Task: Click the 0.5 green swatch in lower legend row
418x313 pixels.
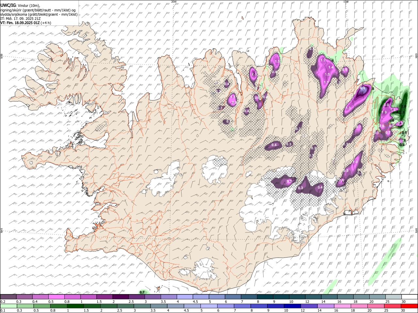Action: (x=42, y=306)
